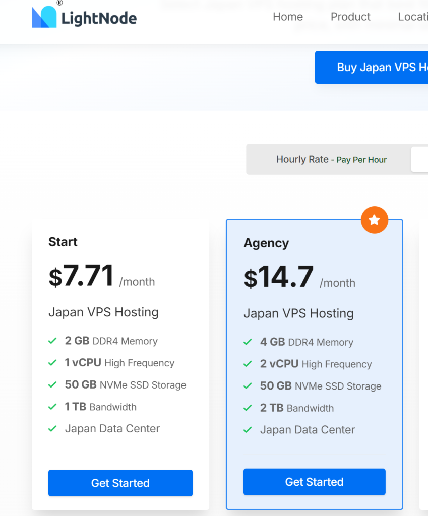This screenshot has height=516, width=428.
Task: Click the 1 vCPU High Frequency line
Action: 119,363
